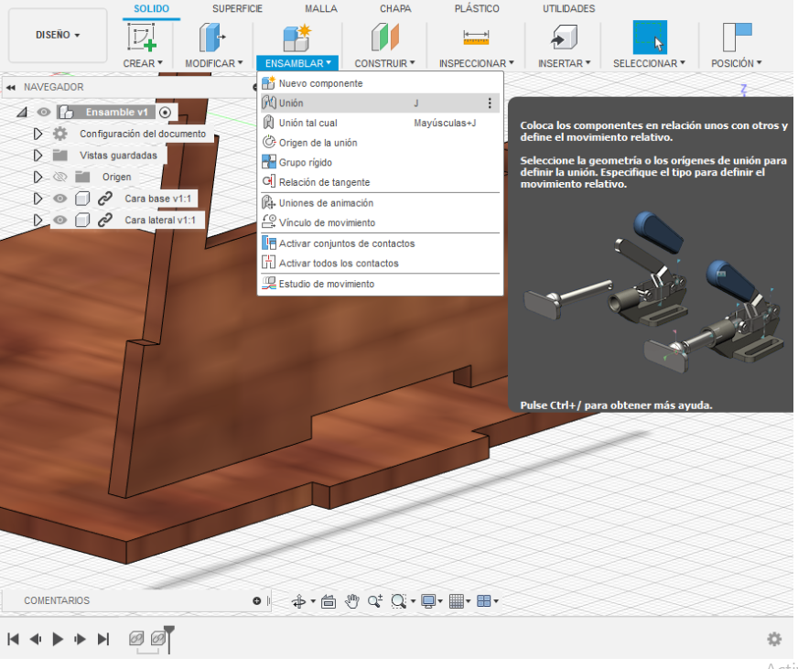
Task: Play the timeline
Action: click(x=58, y=639)
